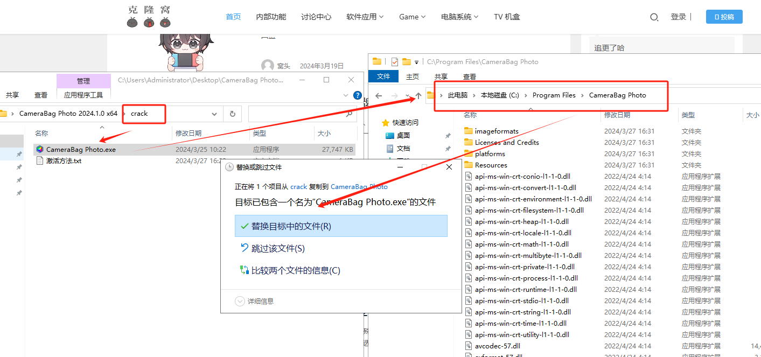The width and height of the screenshot is (761, 357).
Task: Expand the 软件应用 dropdown menu
Action: (x=365, y=17)
